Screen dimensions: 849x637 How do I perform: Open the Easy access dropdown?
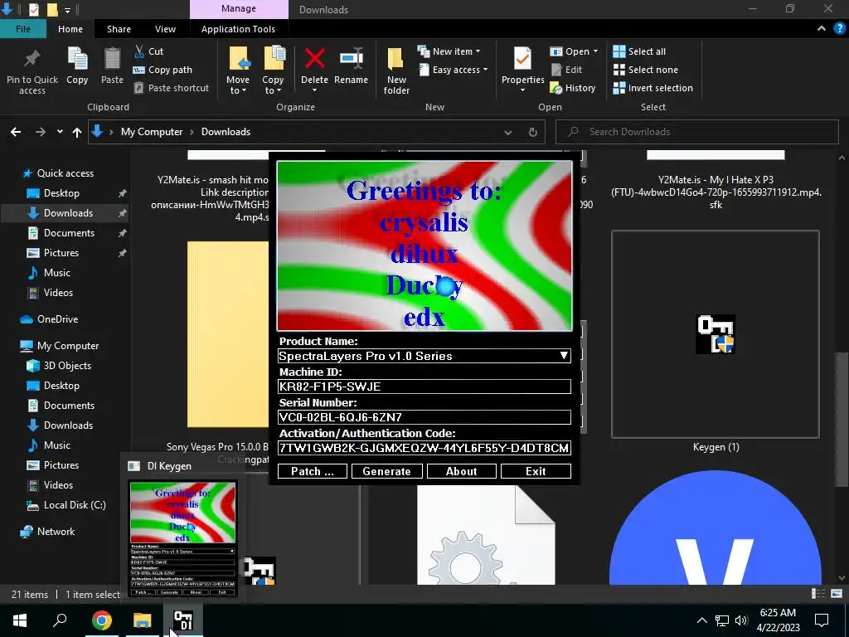click(x=454, y=70)
